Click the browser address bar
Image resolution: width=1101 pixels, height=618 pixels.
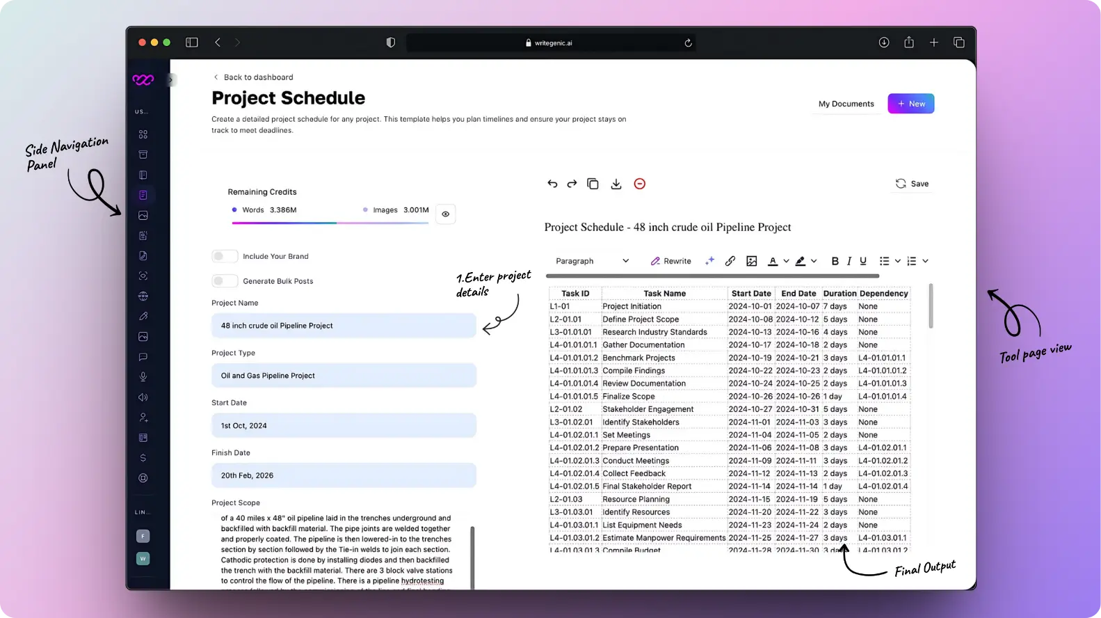point(551,43)
